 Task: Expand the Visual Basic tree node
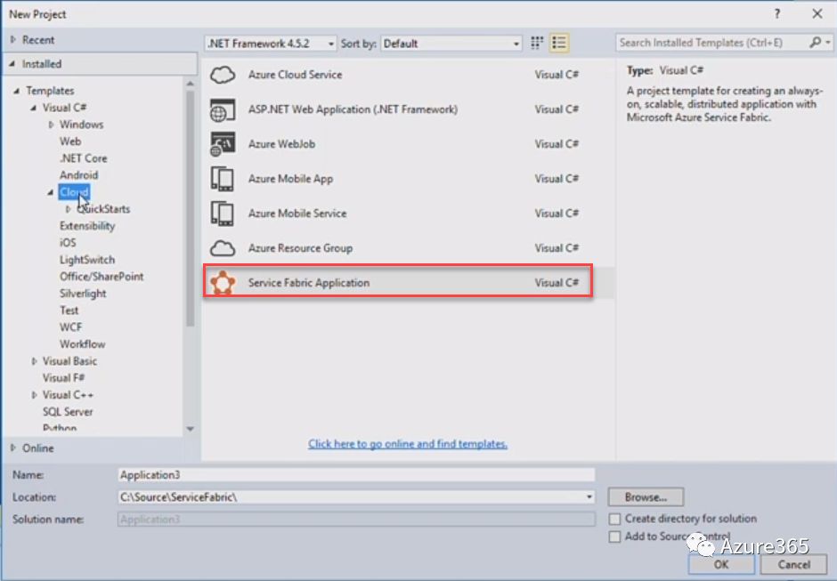(x=35, y=361)
